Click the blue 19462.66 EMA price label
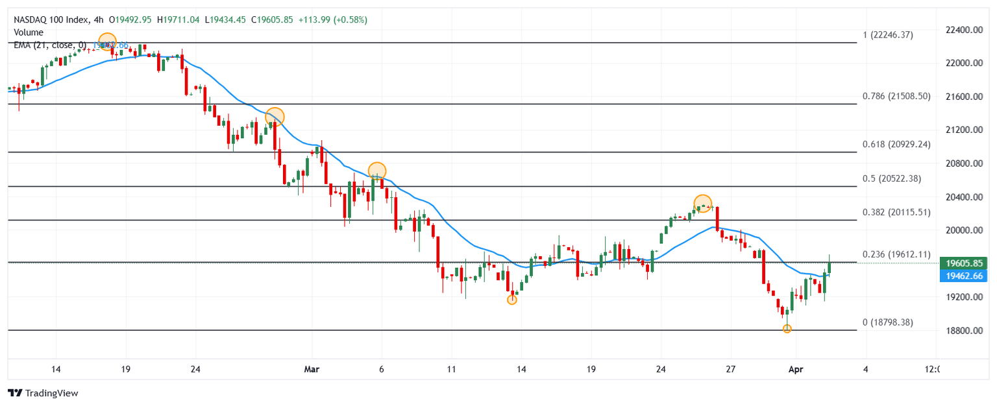The width and height of the screenshot is (997, 406). click(963, 276)
